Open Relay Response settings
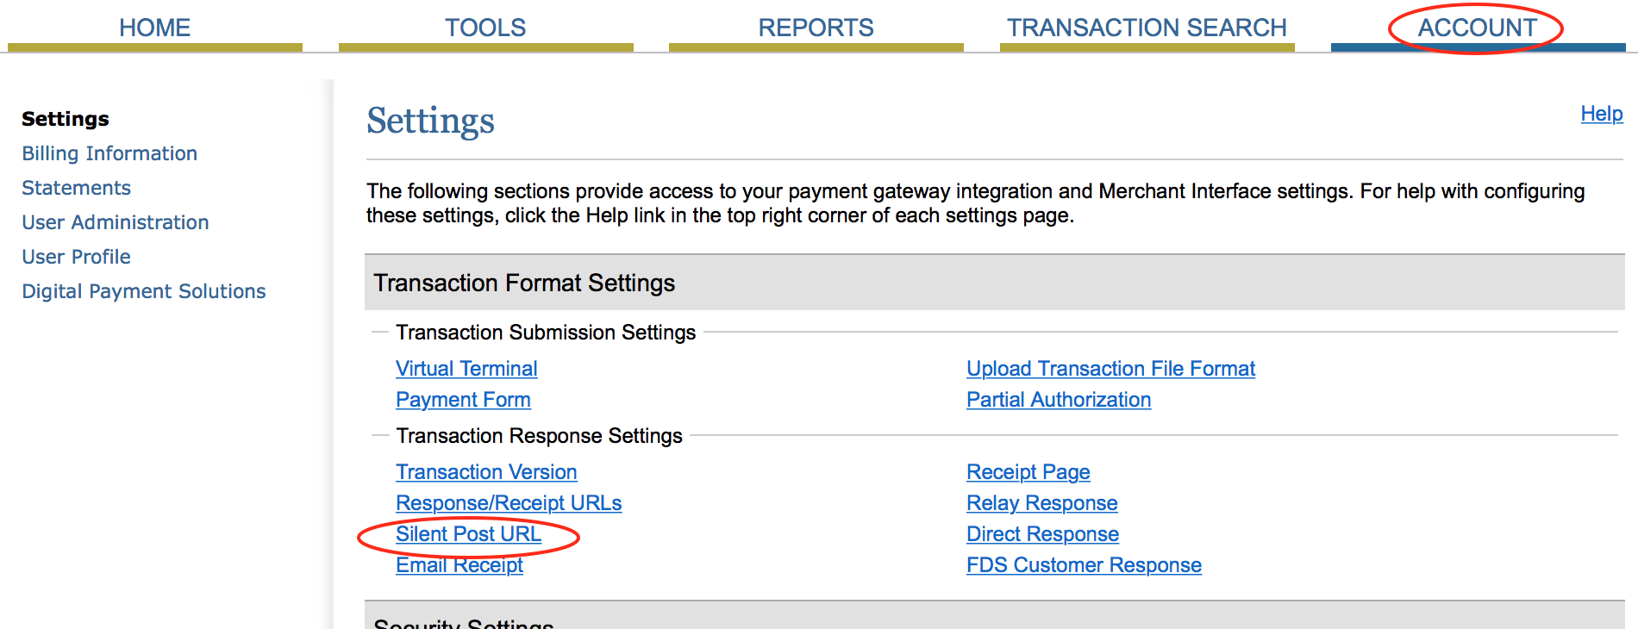Image resolution: width=1638 pixels, height=629 pixels. point(1041,503)
